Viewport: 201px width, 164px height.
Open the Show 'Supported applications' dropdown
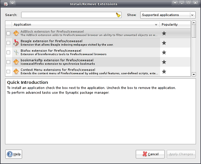click(x=168, y=15)
